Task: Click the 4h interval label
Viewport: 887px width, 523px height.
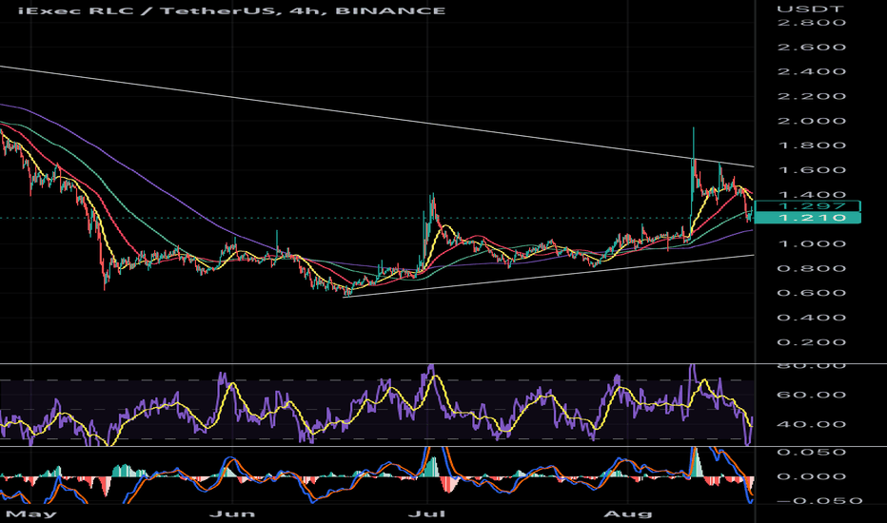Action: (306, 10)
